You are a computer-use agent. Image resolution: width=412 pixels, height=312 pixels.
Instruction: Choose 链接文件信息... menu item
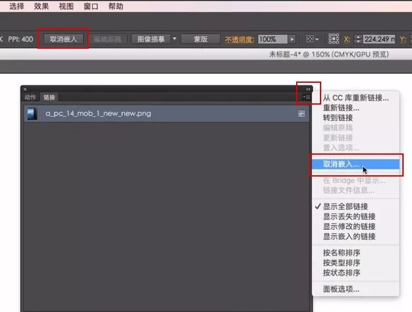click(x=355, y=191)
